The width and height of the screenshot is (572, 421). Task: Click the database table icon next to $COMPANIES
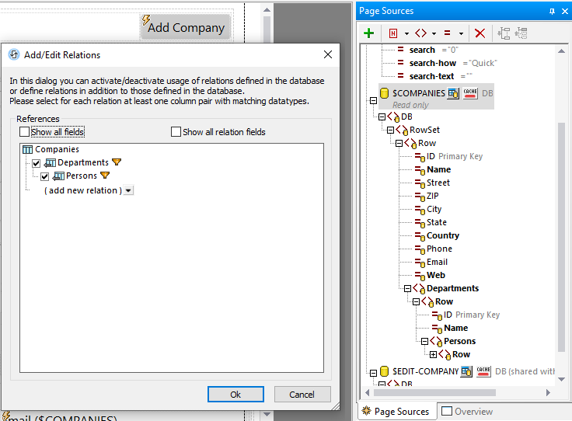coord(453,93)
